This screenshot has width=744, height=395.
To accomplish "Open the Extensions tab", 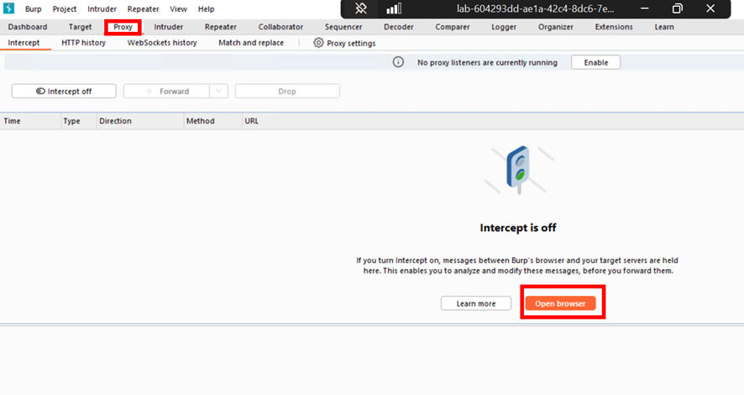I will click(x=614, y=27).
